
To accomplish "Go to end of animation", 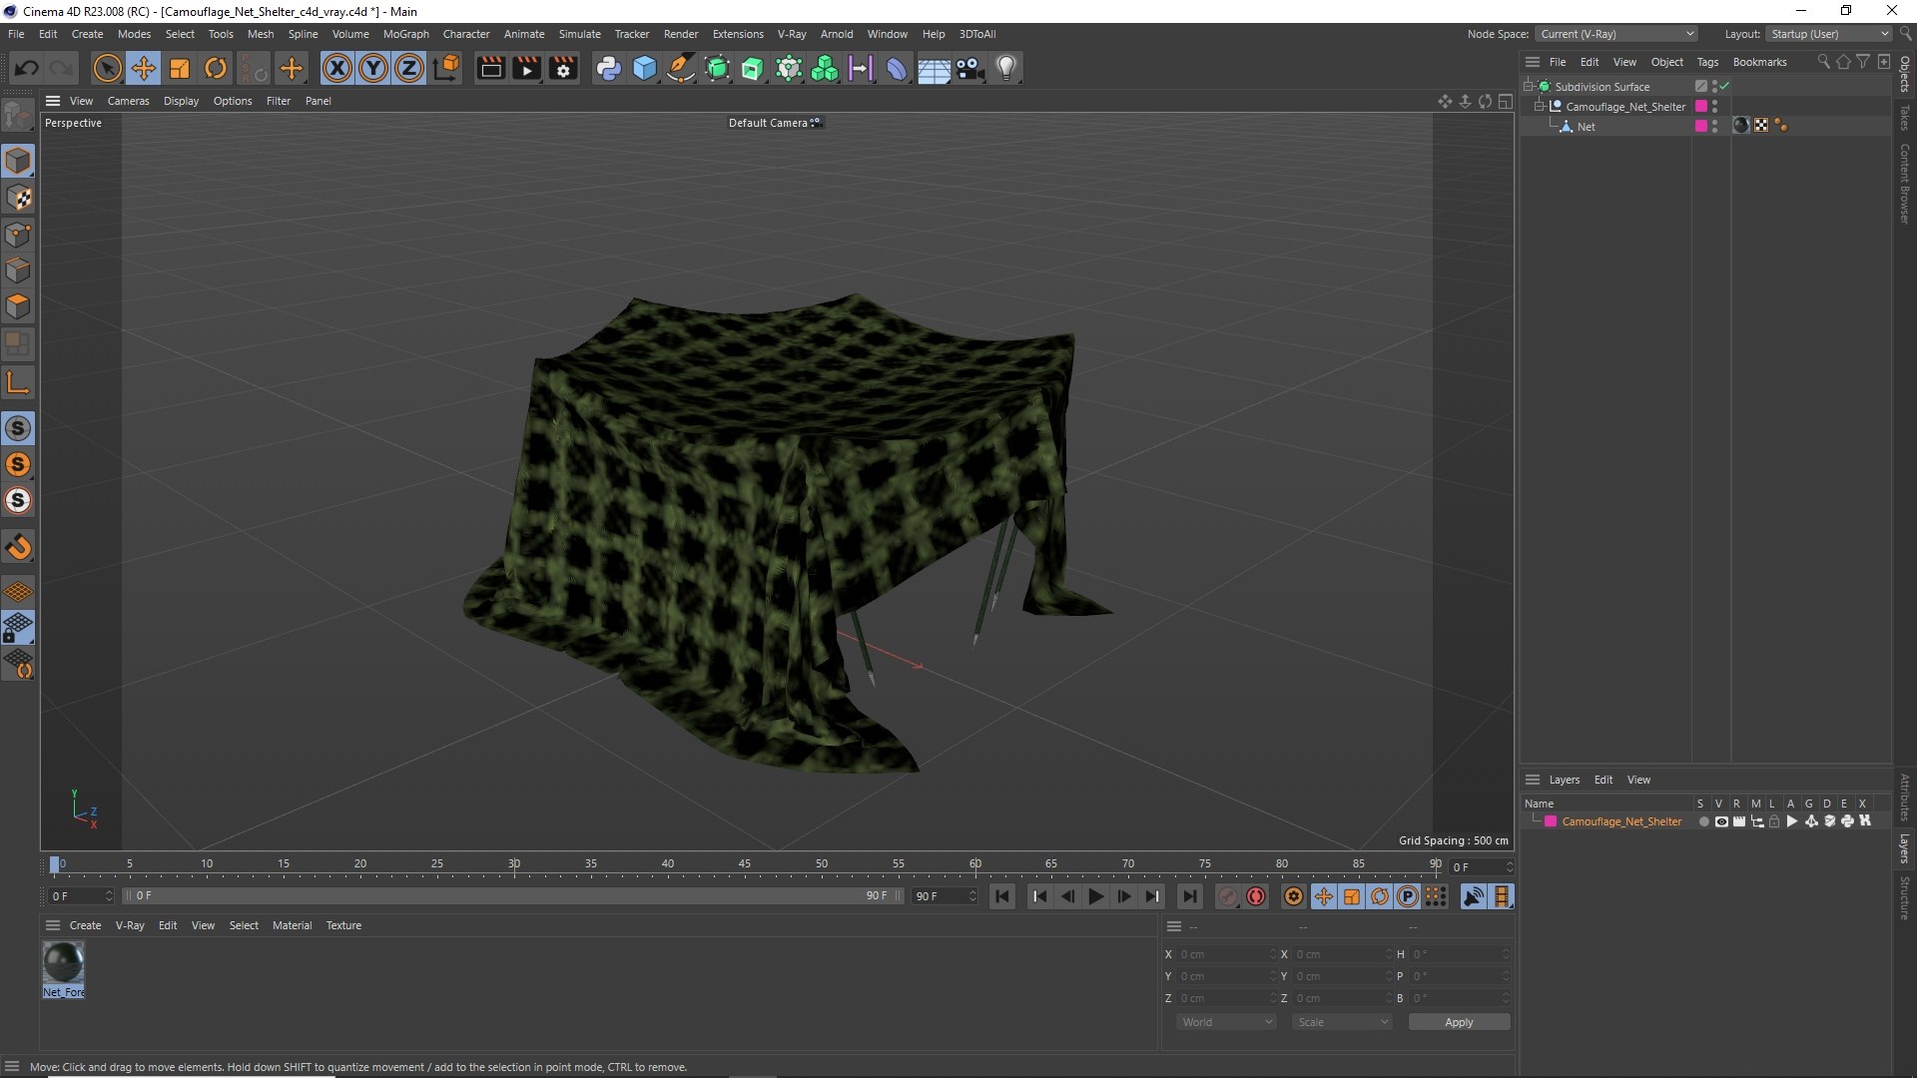I will tap(1189, 896).
